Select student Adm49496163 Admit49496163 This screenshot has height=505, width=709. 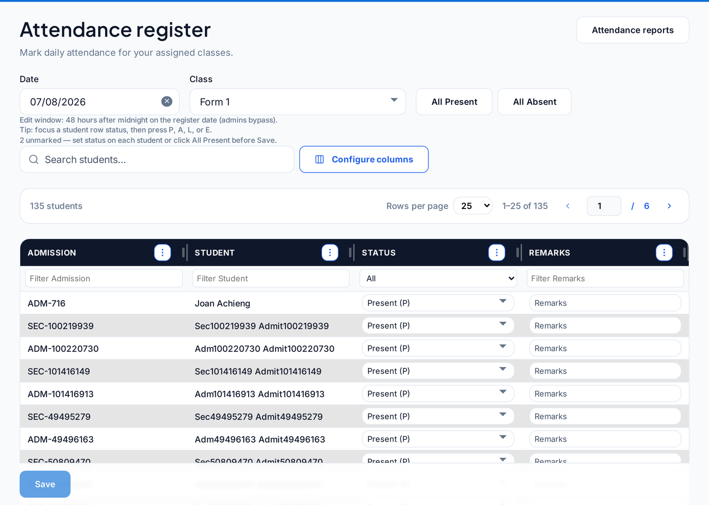coord(260,439)
